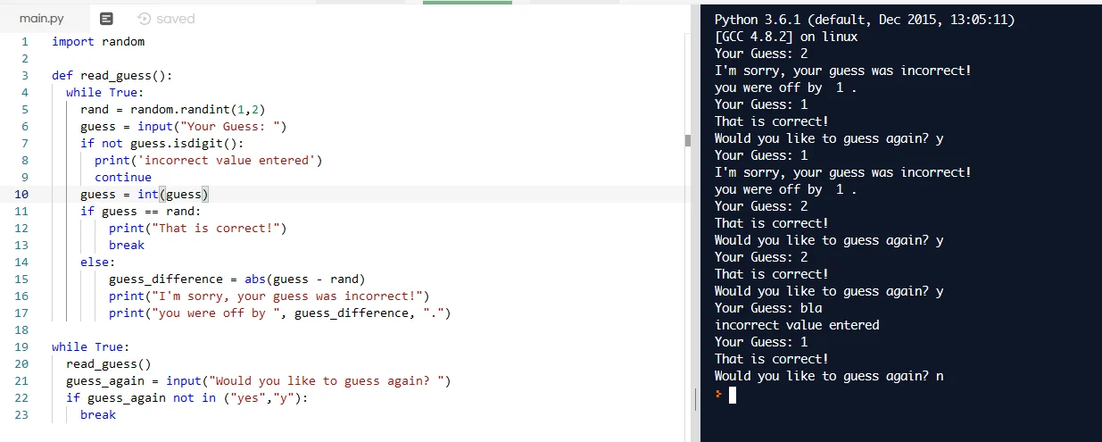
Task: Click the green run bar at top
Action: coord(468,3)
